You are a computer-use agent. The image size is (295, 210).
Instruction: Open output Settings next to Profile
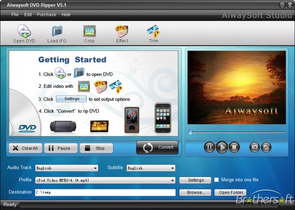click(x=195, y=181)
